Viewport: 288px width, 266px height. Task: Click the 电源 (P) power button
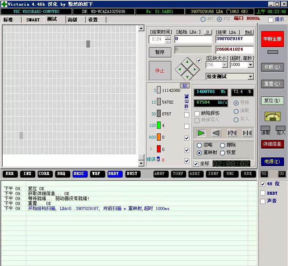272,162
